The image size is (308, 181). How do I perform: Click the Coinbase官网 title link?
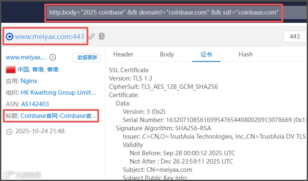58,116
